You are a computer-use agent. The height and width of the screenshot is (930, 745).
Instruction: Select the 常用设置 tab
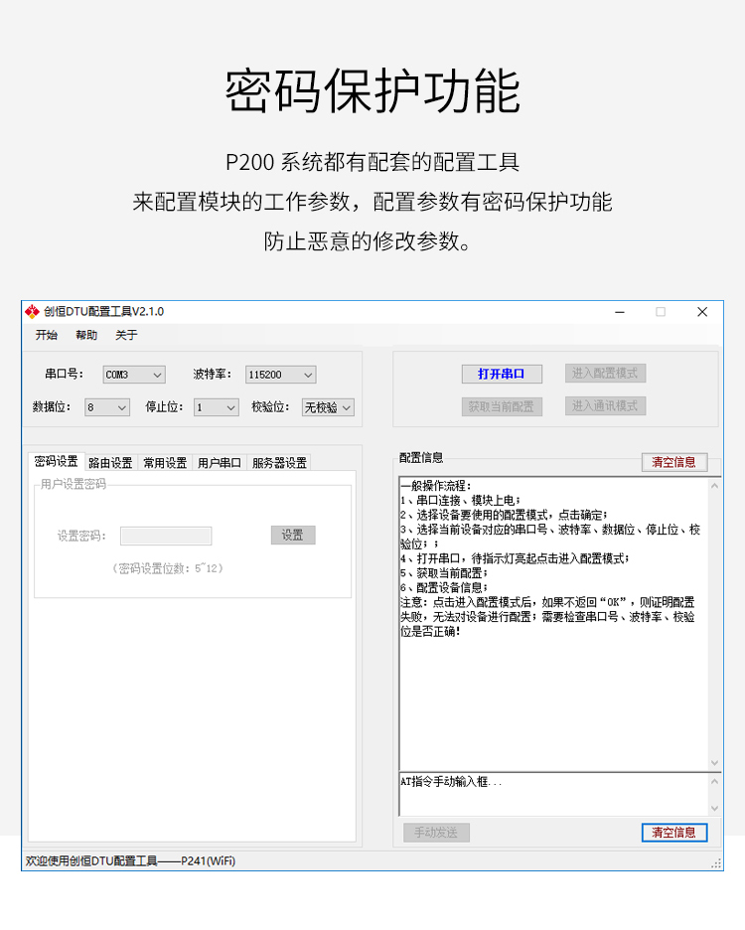pos(165,462)
